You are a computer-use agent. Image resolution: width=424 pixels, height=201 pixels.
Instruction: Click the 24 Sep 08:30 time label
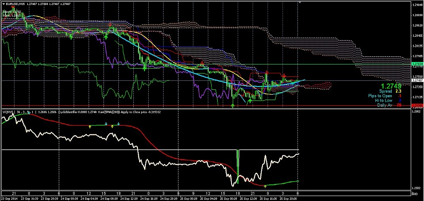[109, 198]
